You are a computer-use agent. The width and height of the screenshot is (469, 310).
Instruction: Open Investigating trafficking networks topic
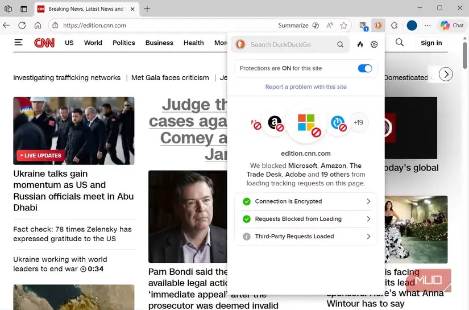point(67,78)
